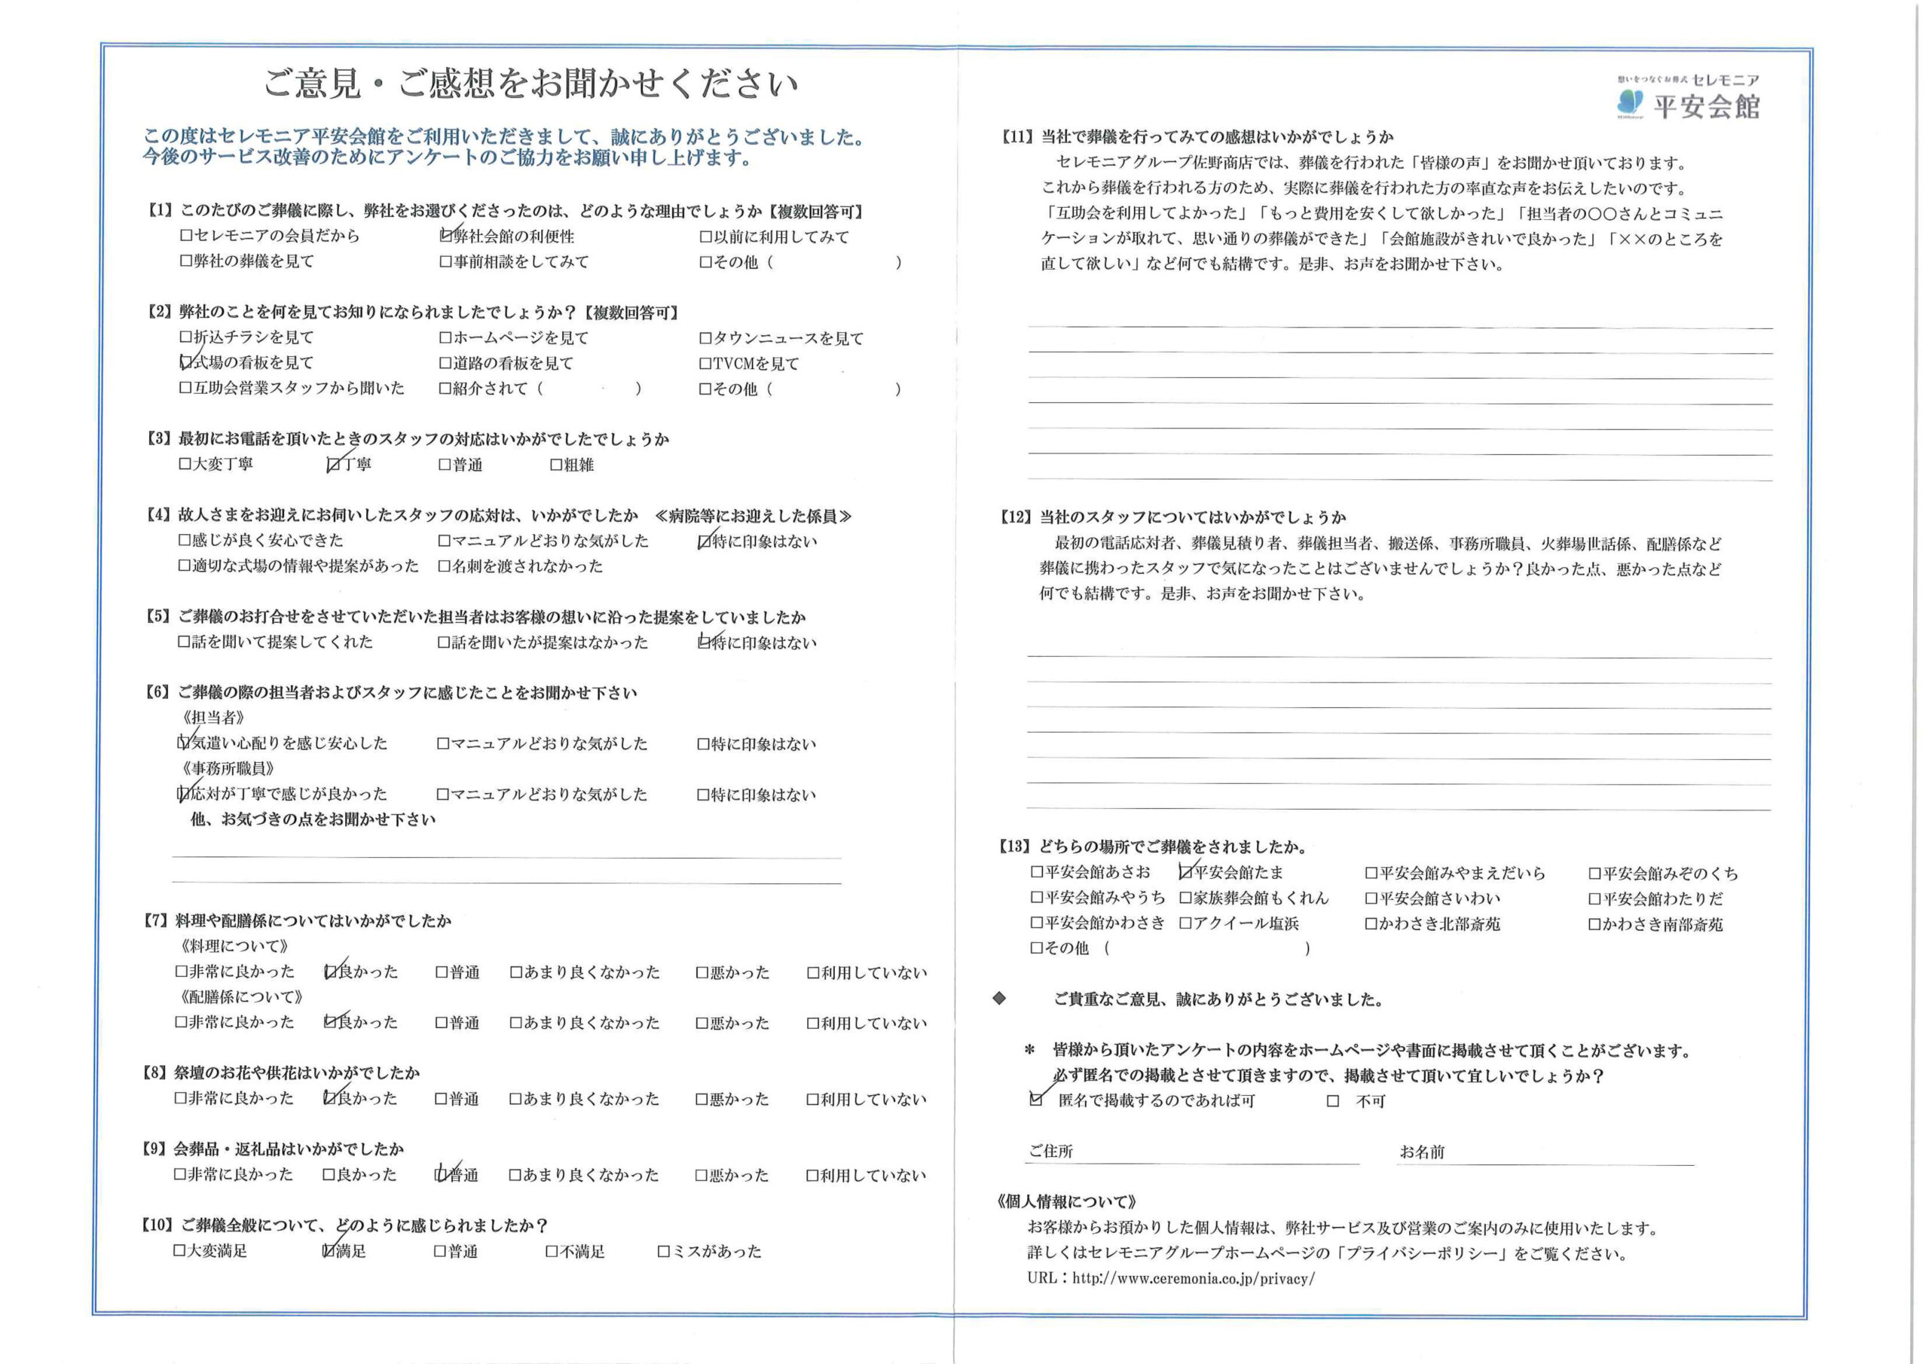Click その他 blank in question 13
1929x1364 pixels.
tap(1207, 949)
